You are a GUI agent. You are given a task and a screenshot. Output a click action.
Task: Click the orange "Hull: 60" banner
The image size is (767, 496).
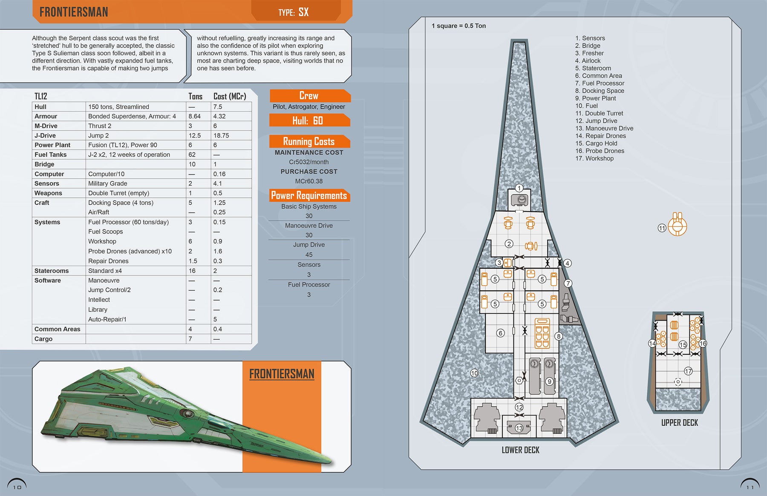pyautogui.click(x=309, y=120)
